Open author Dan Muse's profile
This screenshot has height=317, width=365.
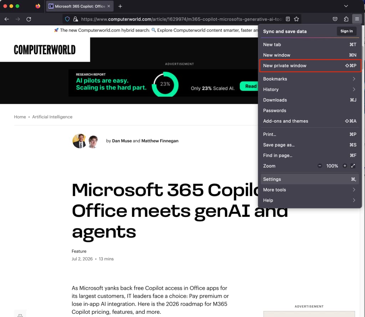122,141
